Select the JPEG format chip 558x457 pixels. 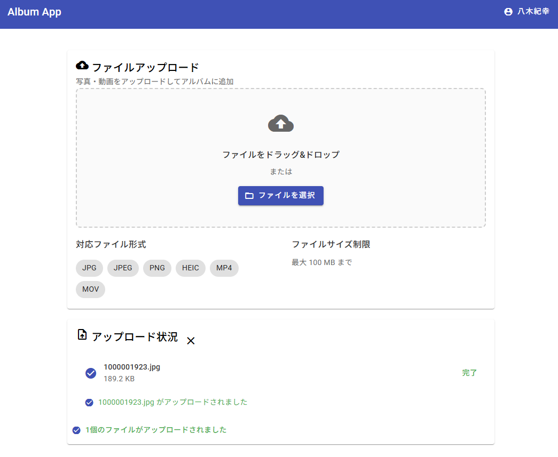(123, 268)
